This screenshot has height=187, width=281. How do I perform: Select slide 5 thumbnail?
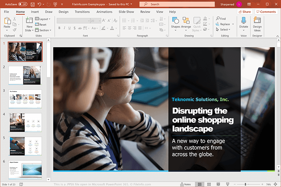pos(25,146)
